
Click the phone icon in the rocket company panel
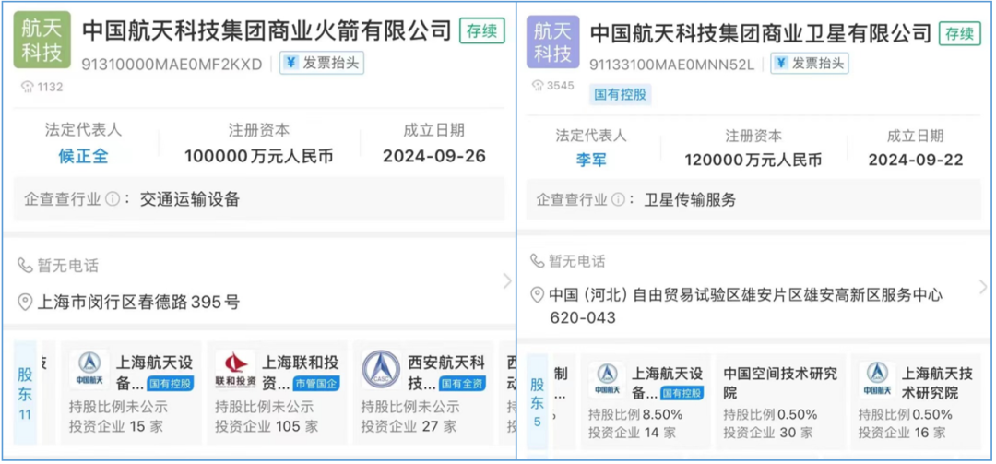point(25,265)
